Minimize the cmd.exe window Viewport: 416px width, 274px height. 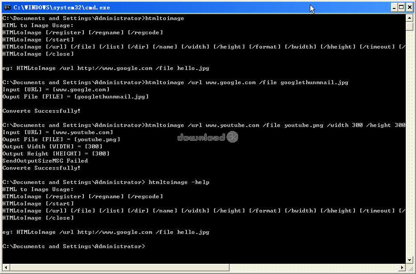click(x=394, y=7)
